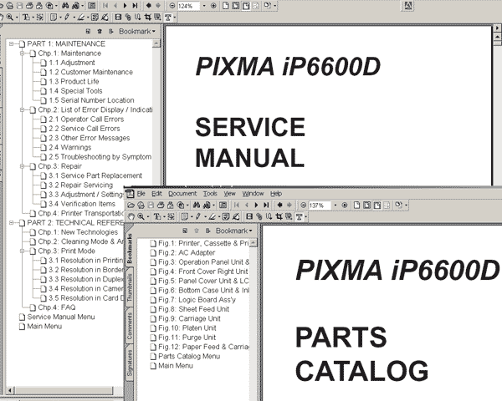502x401 pixels.
Task: Select Zoom magnifier tool in Parts Catalog toolbar
Action: [x=141, y=217]
